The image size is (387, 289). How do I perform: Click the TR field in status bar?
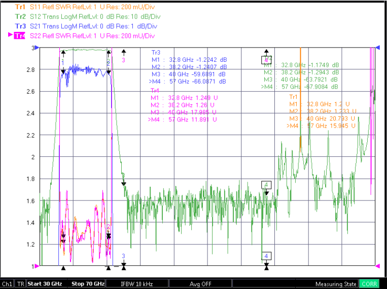click(x=20, y=284)
